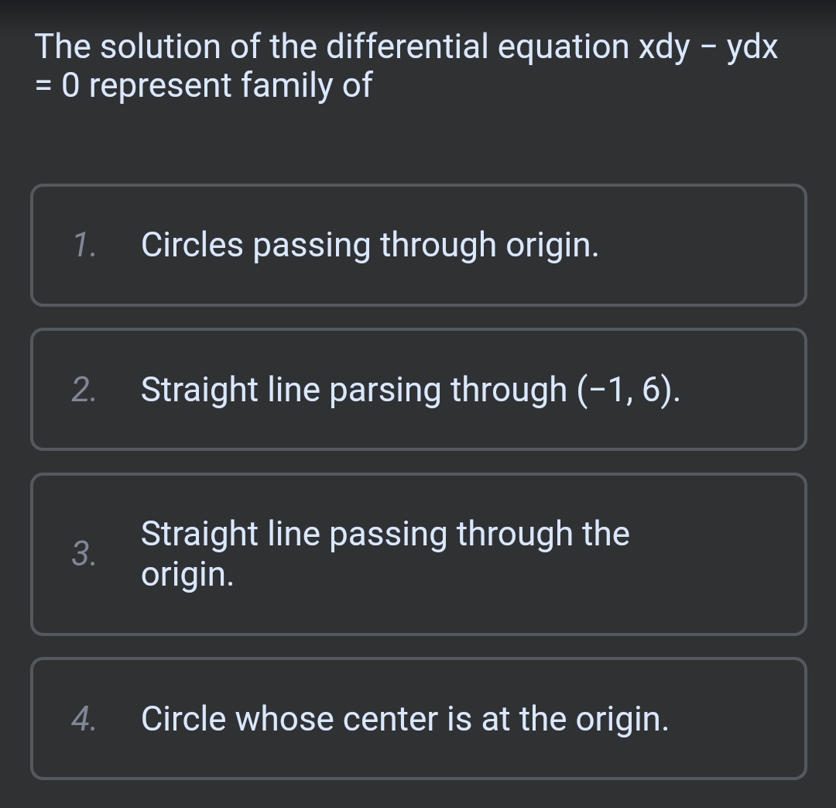The image size is (836, 808).
Task: Click the number label '1.' of first answer
Action: click(85, 245)
